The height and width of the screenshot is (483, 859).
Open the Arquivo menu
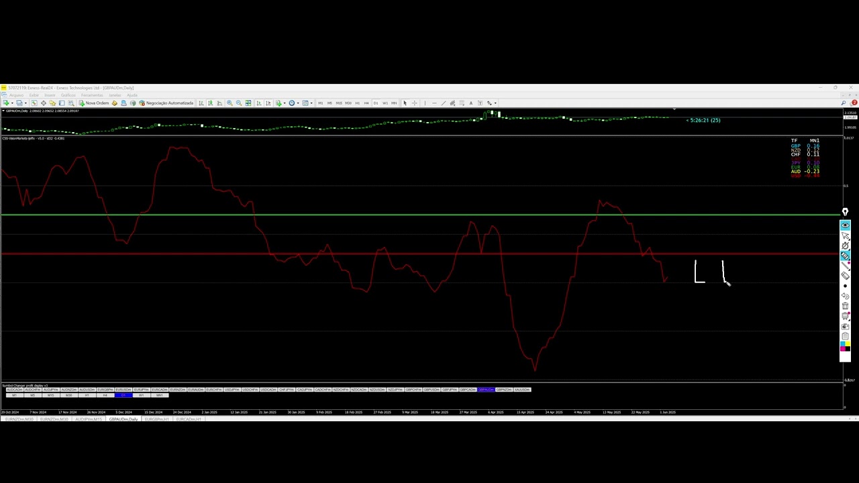(16, 95)
